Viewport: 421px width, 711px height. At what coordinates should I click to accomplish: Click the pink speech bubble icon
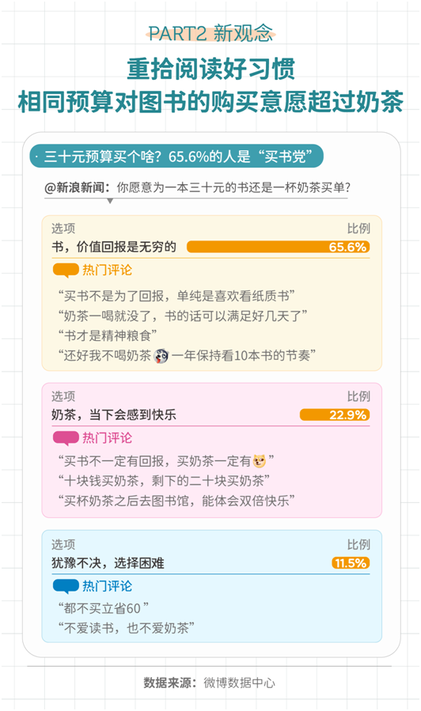point(66,438)
